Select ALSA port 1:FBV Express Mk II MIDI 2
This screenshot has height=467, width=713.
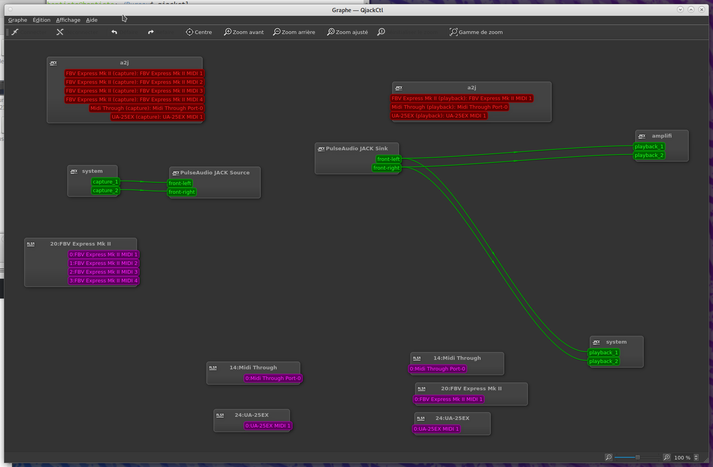click(104, 263)
